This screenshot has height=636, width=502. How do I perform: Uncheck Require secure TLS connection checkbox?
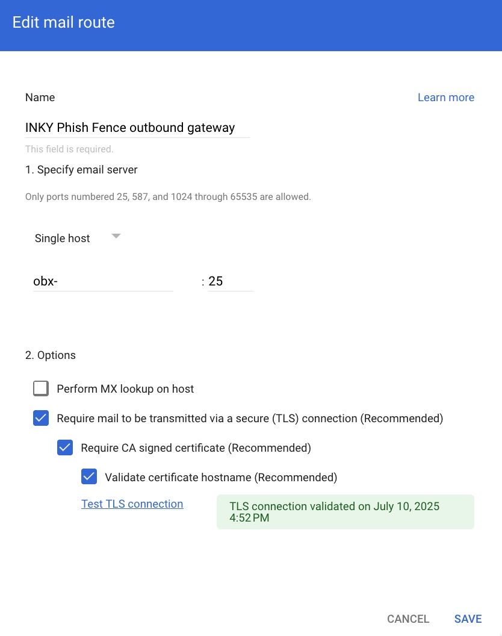pyautogui.click(x=41, y=418)
